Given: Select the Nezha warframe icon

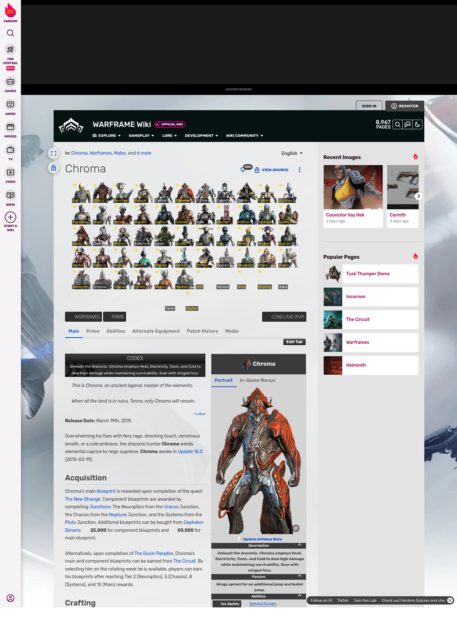Looking at the screenshot, I should pos(82,257).
